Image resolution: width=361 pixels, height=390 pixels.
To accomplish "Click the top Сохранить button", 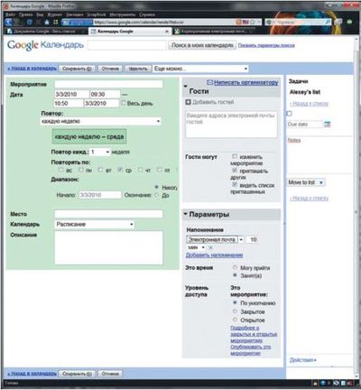I will pos(77,69).
